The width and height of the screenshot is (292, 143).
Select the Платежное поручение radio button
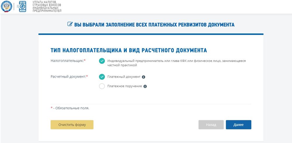102,86
